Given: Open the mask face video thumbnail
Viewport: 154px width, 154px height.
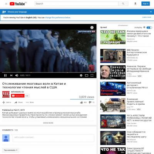Looking at the screenshot, I should [113, 138].
